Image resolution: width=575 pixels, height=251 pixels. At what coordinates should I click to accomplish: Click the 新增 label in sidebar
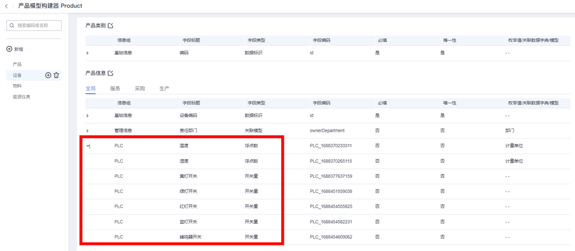(18, 49)
